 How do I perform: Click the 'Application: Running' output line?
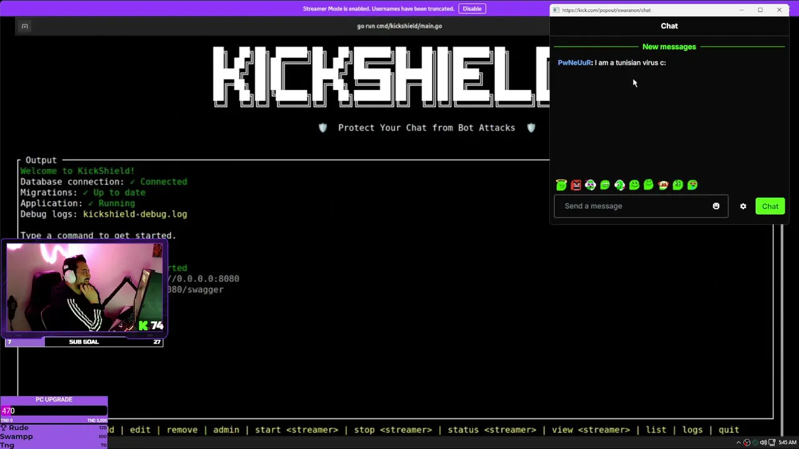pos(77,203)
